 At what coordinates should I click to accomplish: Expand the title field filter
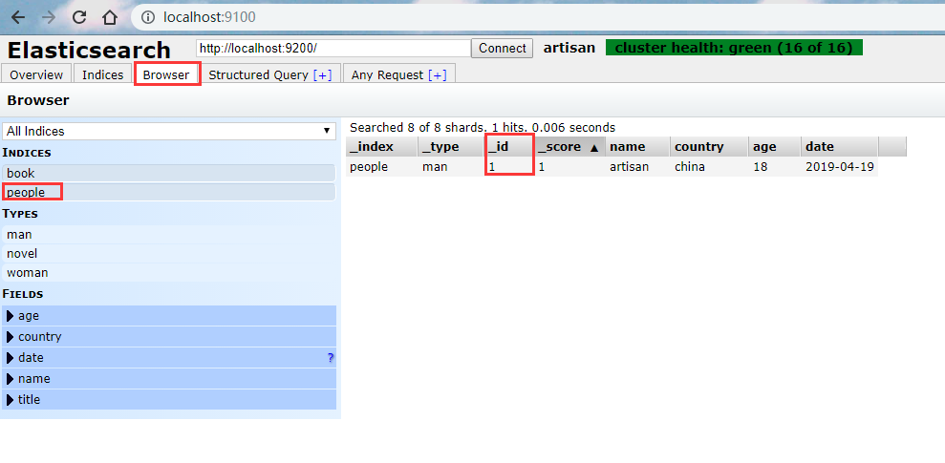click(169, 399)
